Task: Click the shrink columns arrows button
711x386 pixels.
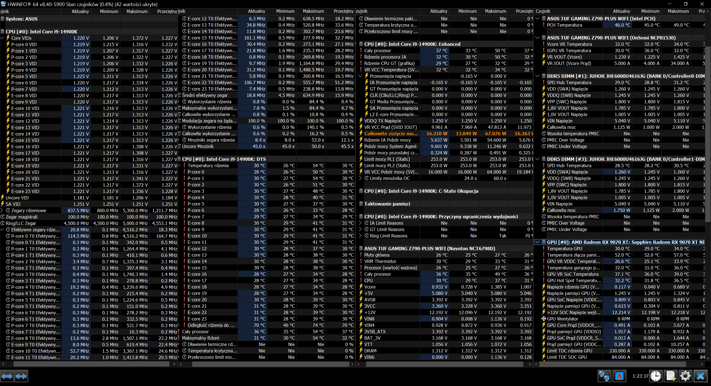Action: click(21, 376)
